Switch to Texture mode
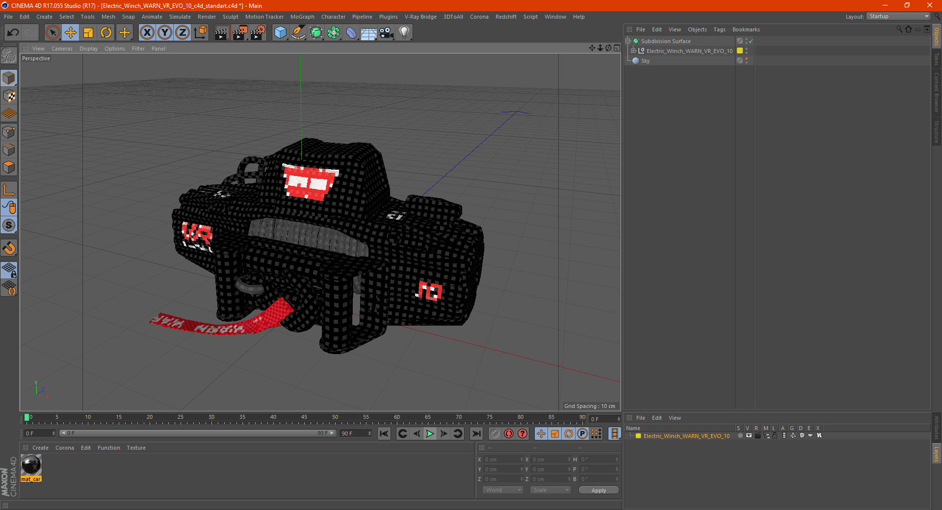The width and height of the screenshot is (942, 510). 9,96
